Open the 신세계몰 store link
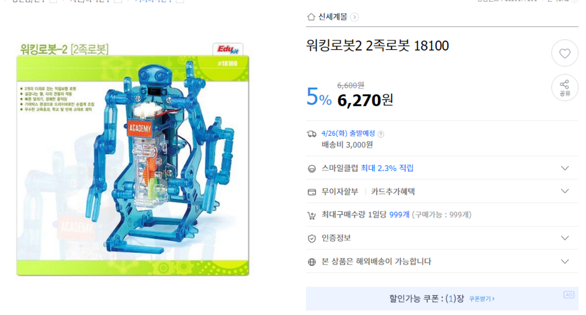The image size is (586, 315). tap(332, 17)
